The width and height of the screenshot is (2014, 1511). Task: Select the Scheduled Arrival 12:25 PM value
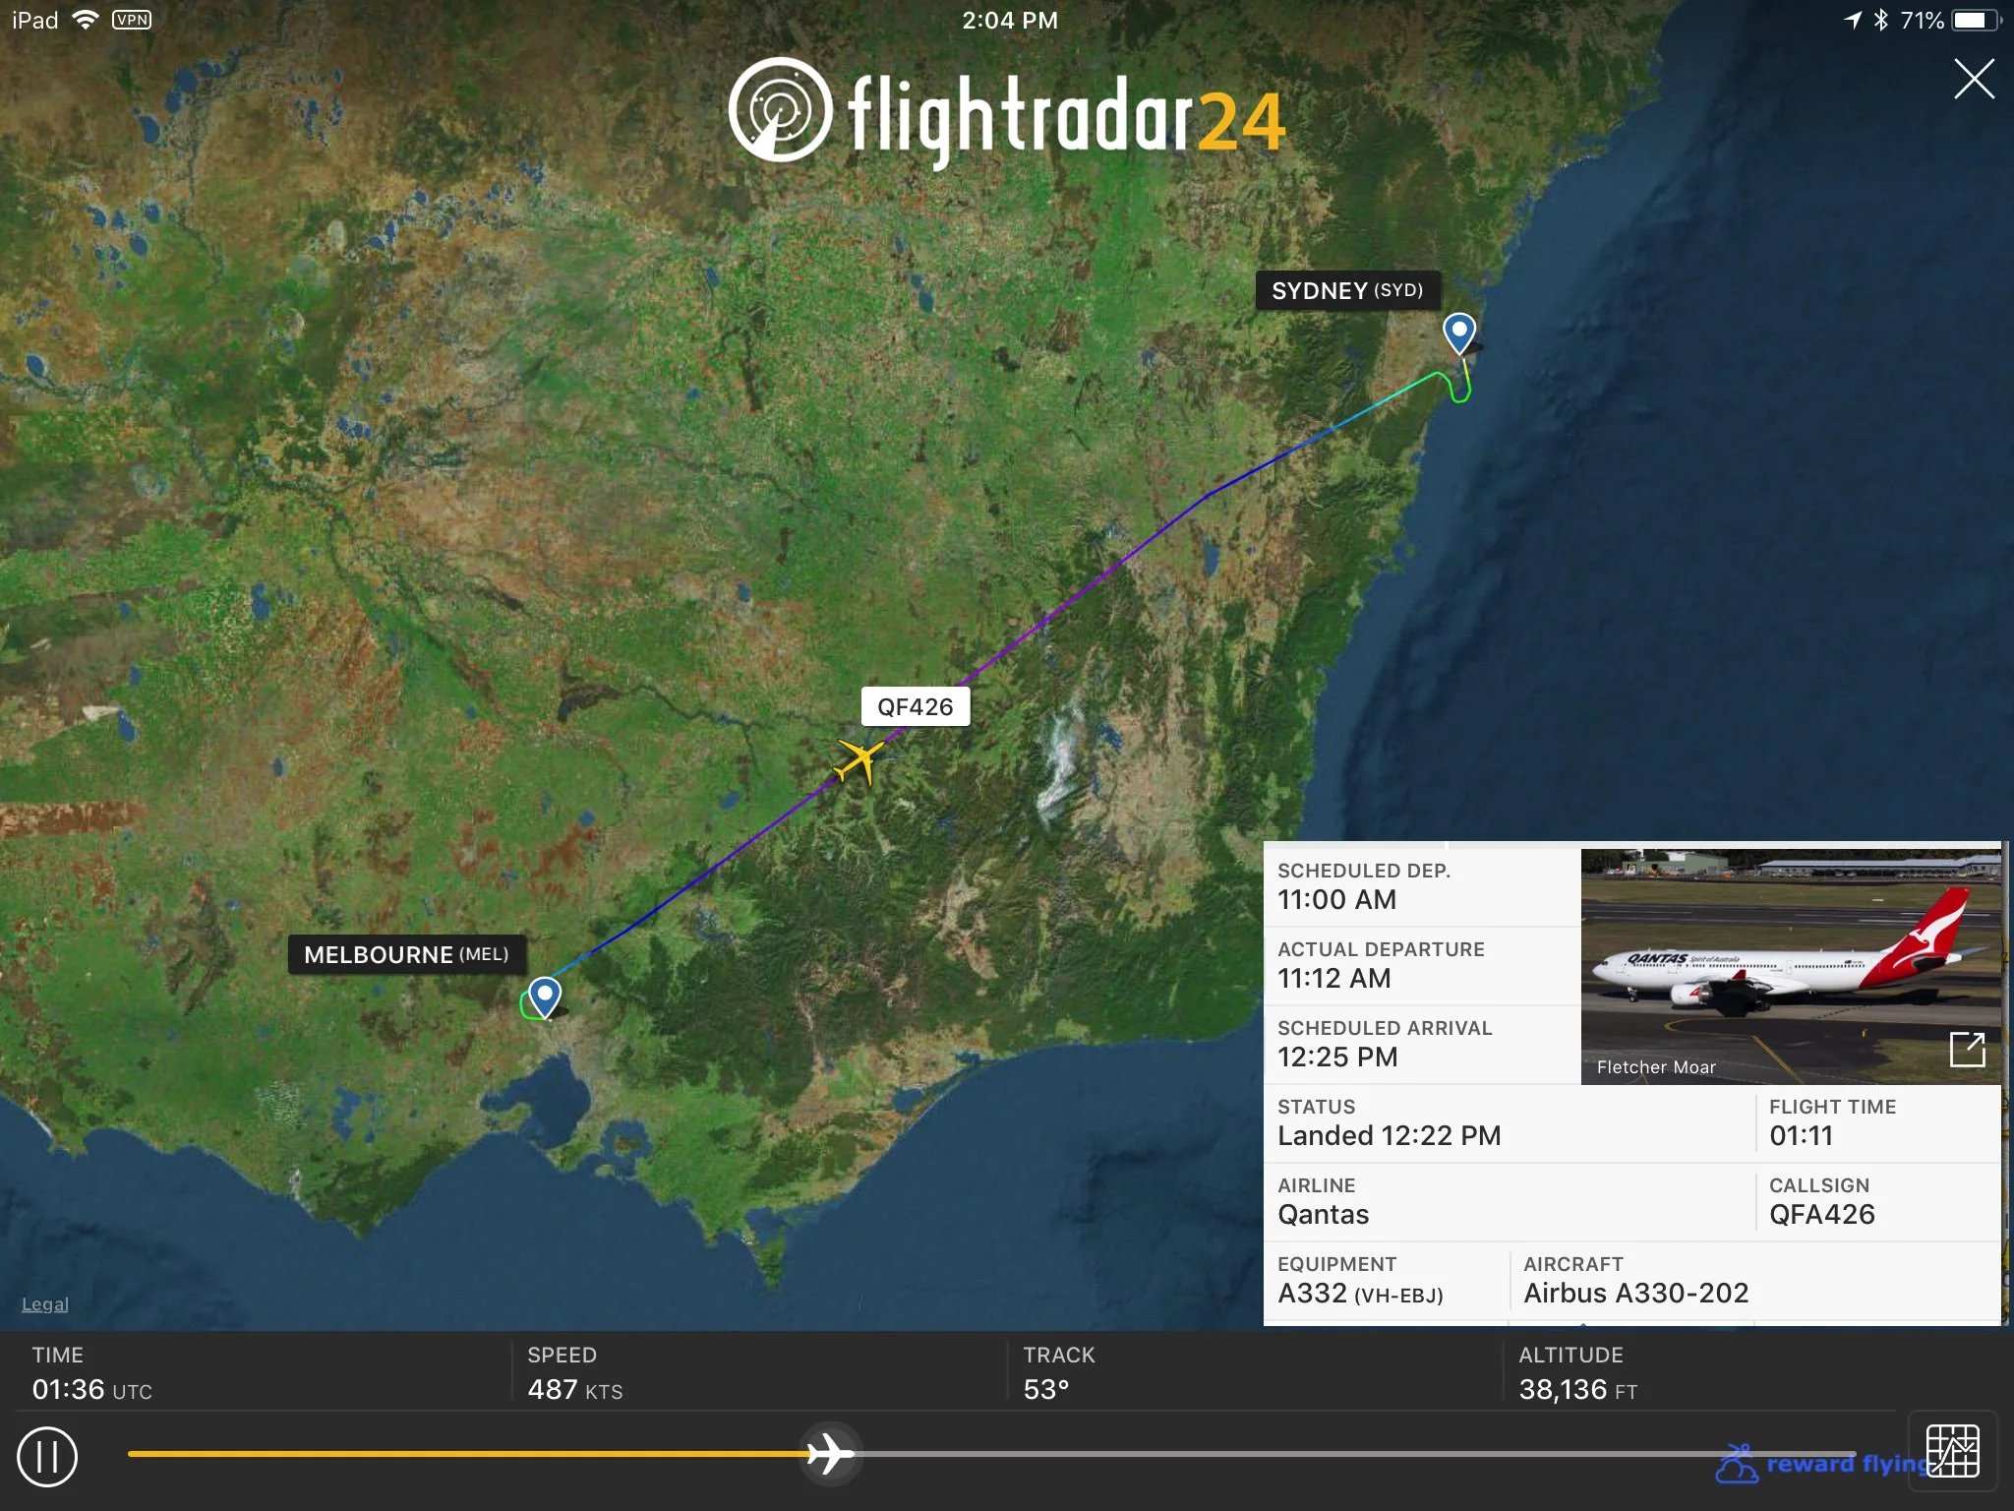tap(1337, 1057)
